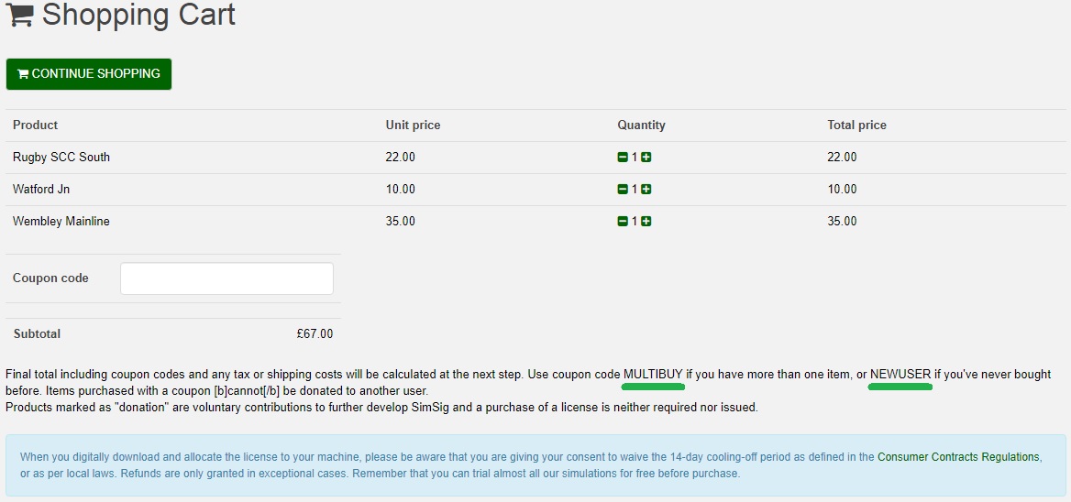Click the Unit price column header
The image size is (1071, 502).
click(414, 125)
